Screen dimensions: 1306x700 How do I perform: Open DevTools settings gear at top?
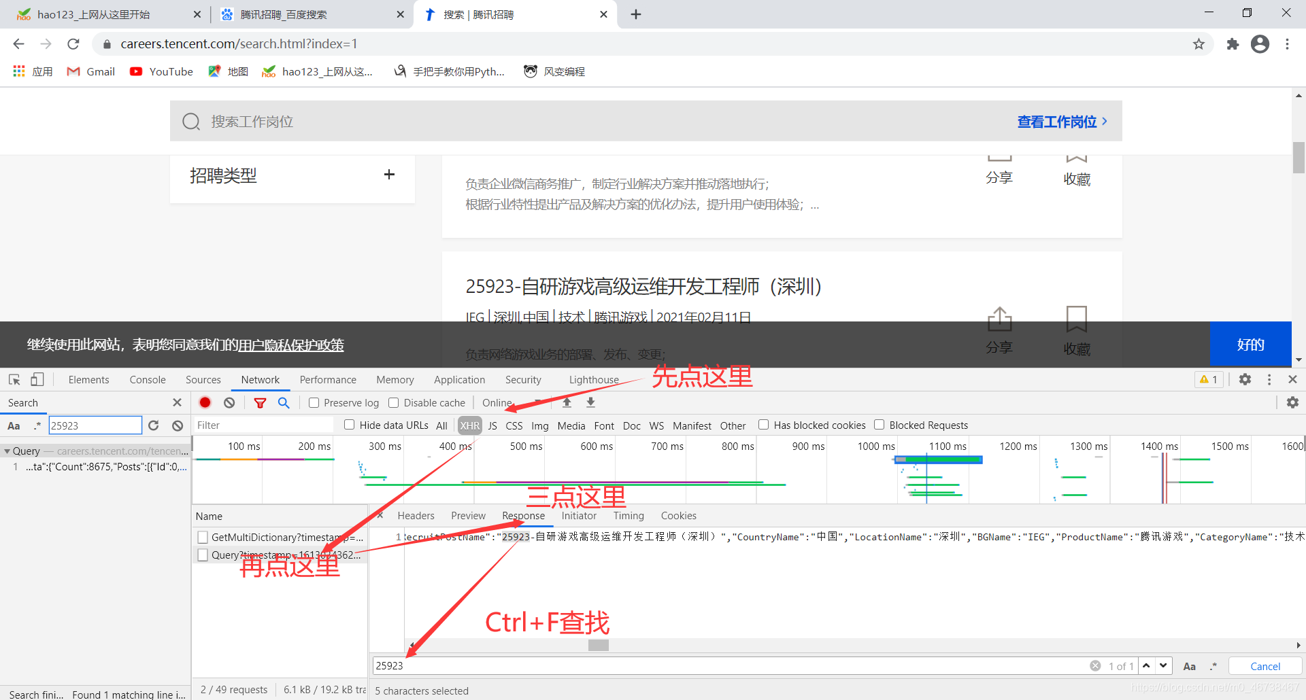[1245, 379]
